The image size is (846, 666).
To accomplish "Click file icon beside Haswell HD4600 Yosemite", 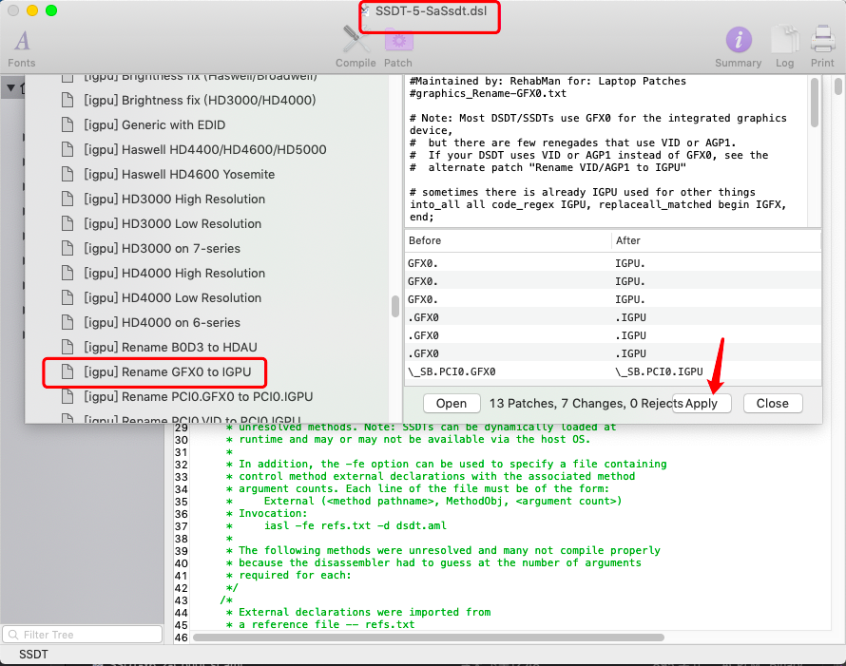I will (x=67, y=174).
